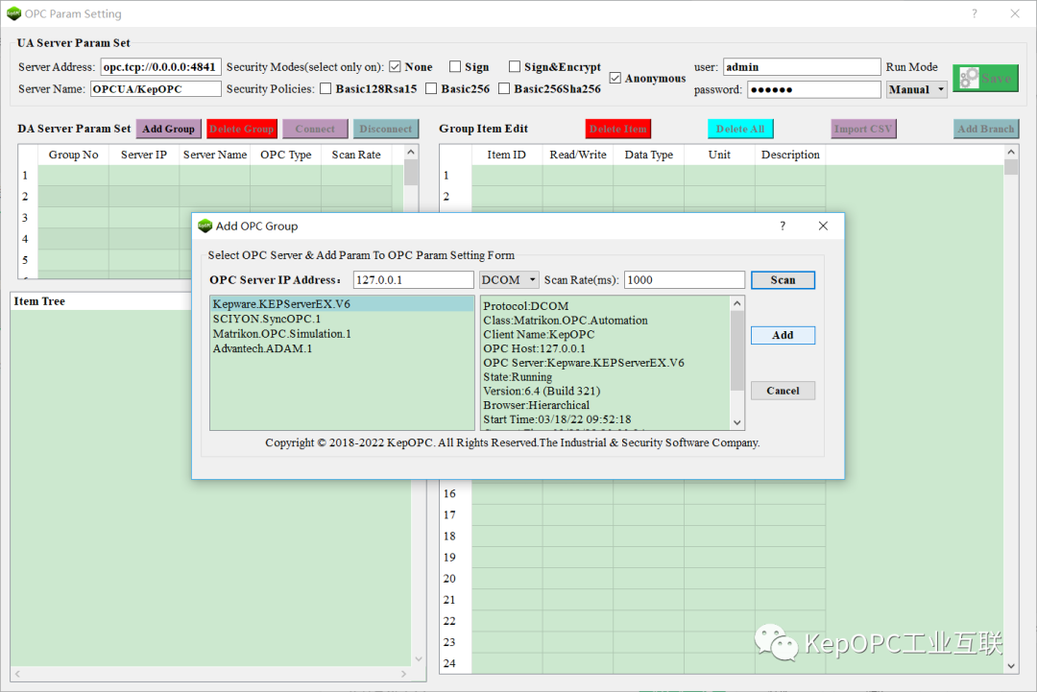The width and height of the screenshot is (1037, 692).
Task: Click Scan in Add OPC Group dialog
Action: point(784,280)
